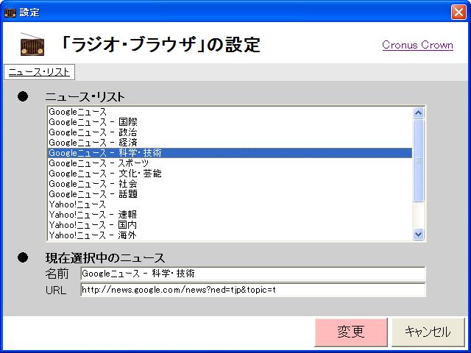The width and height of the screenshot is (471, 353).
Task: Open the Cronus Crown link
Action: point(417,45)
